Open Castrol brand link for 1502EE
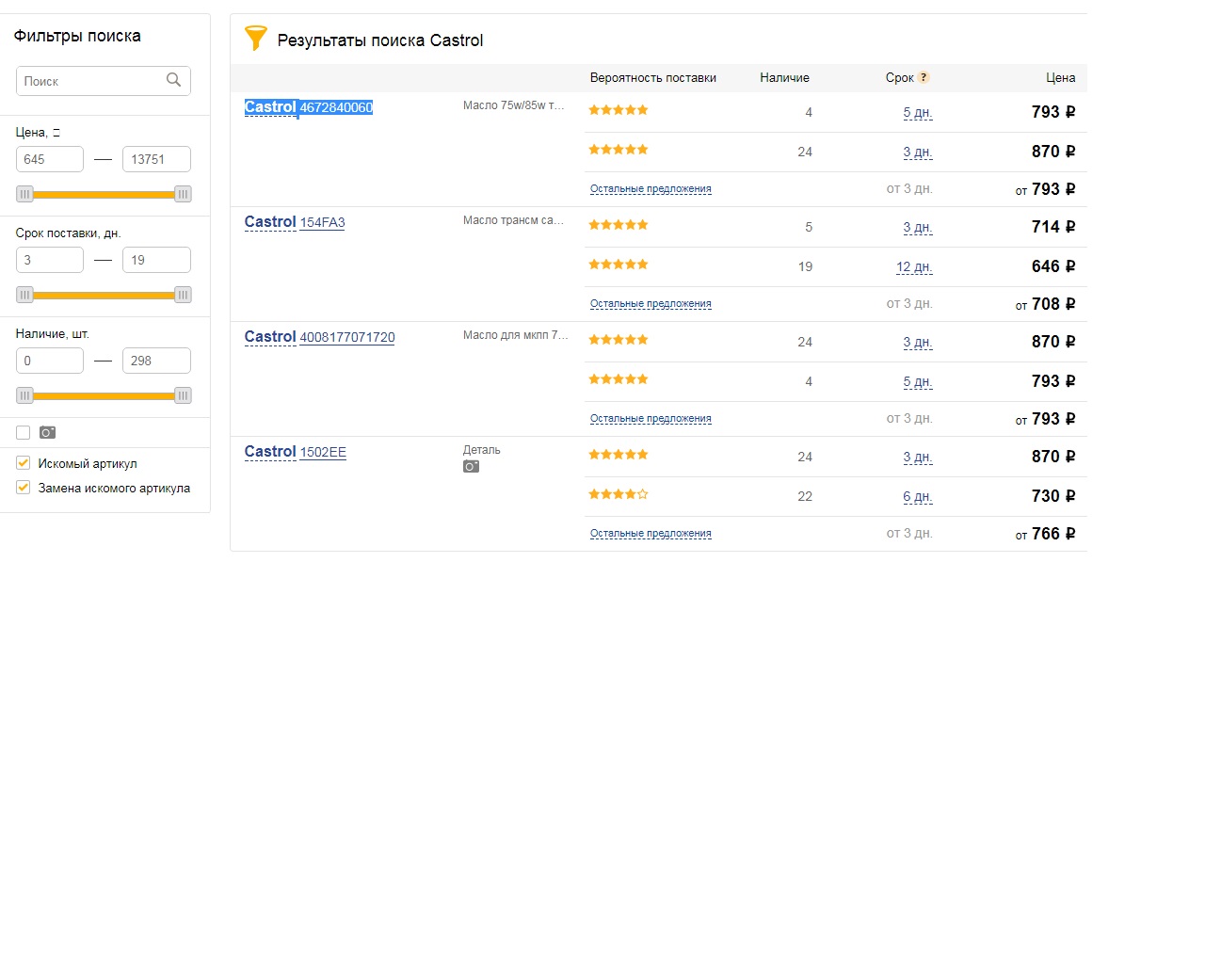The width and height of the screenshot is (1205, 964). 270,452
